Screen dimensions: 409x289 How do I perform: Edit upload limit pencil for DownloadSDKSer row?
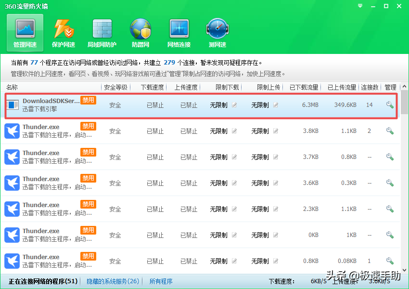coord(275,105)
